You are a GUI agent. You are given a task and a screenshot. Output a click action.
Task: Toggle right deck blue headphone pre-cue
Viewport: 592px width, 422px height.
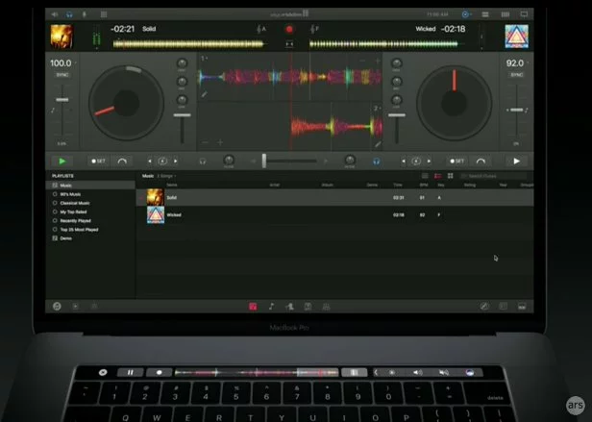point(376,161)
